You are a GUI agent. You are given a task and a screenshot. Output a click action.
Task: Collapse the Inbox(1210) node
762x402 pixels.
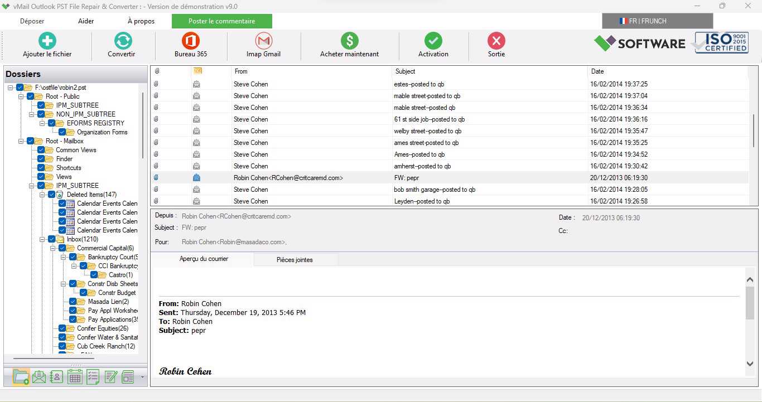(x=42, y=239)
